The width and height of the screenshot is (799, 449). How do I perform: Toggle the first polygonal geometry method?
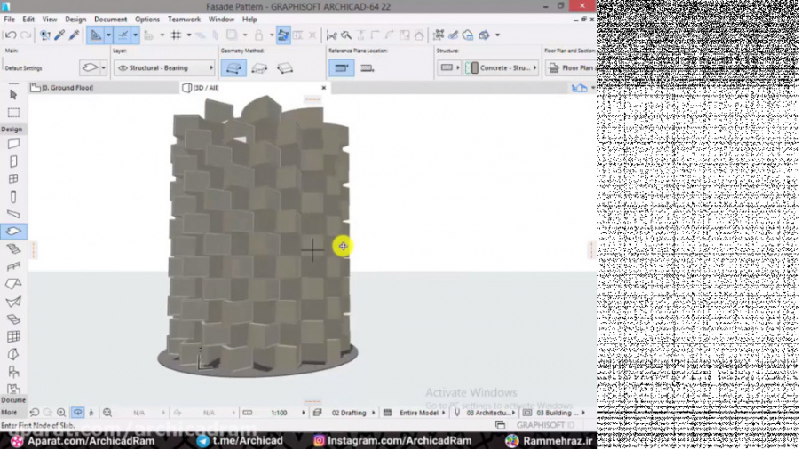point(233,67)
